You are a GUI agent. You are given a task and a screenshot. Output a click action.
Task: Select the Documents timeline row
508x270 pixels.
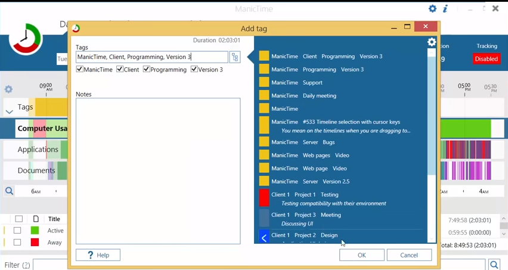pos(36,170)
